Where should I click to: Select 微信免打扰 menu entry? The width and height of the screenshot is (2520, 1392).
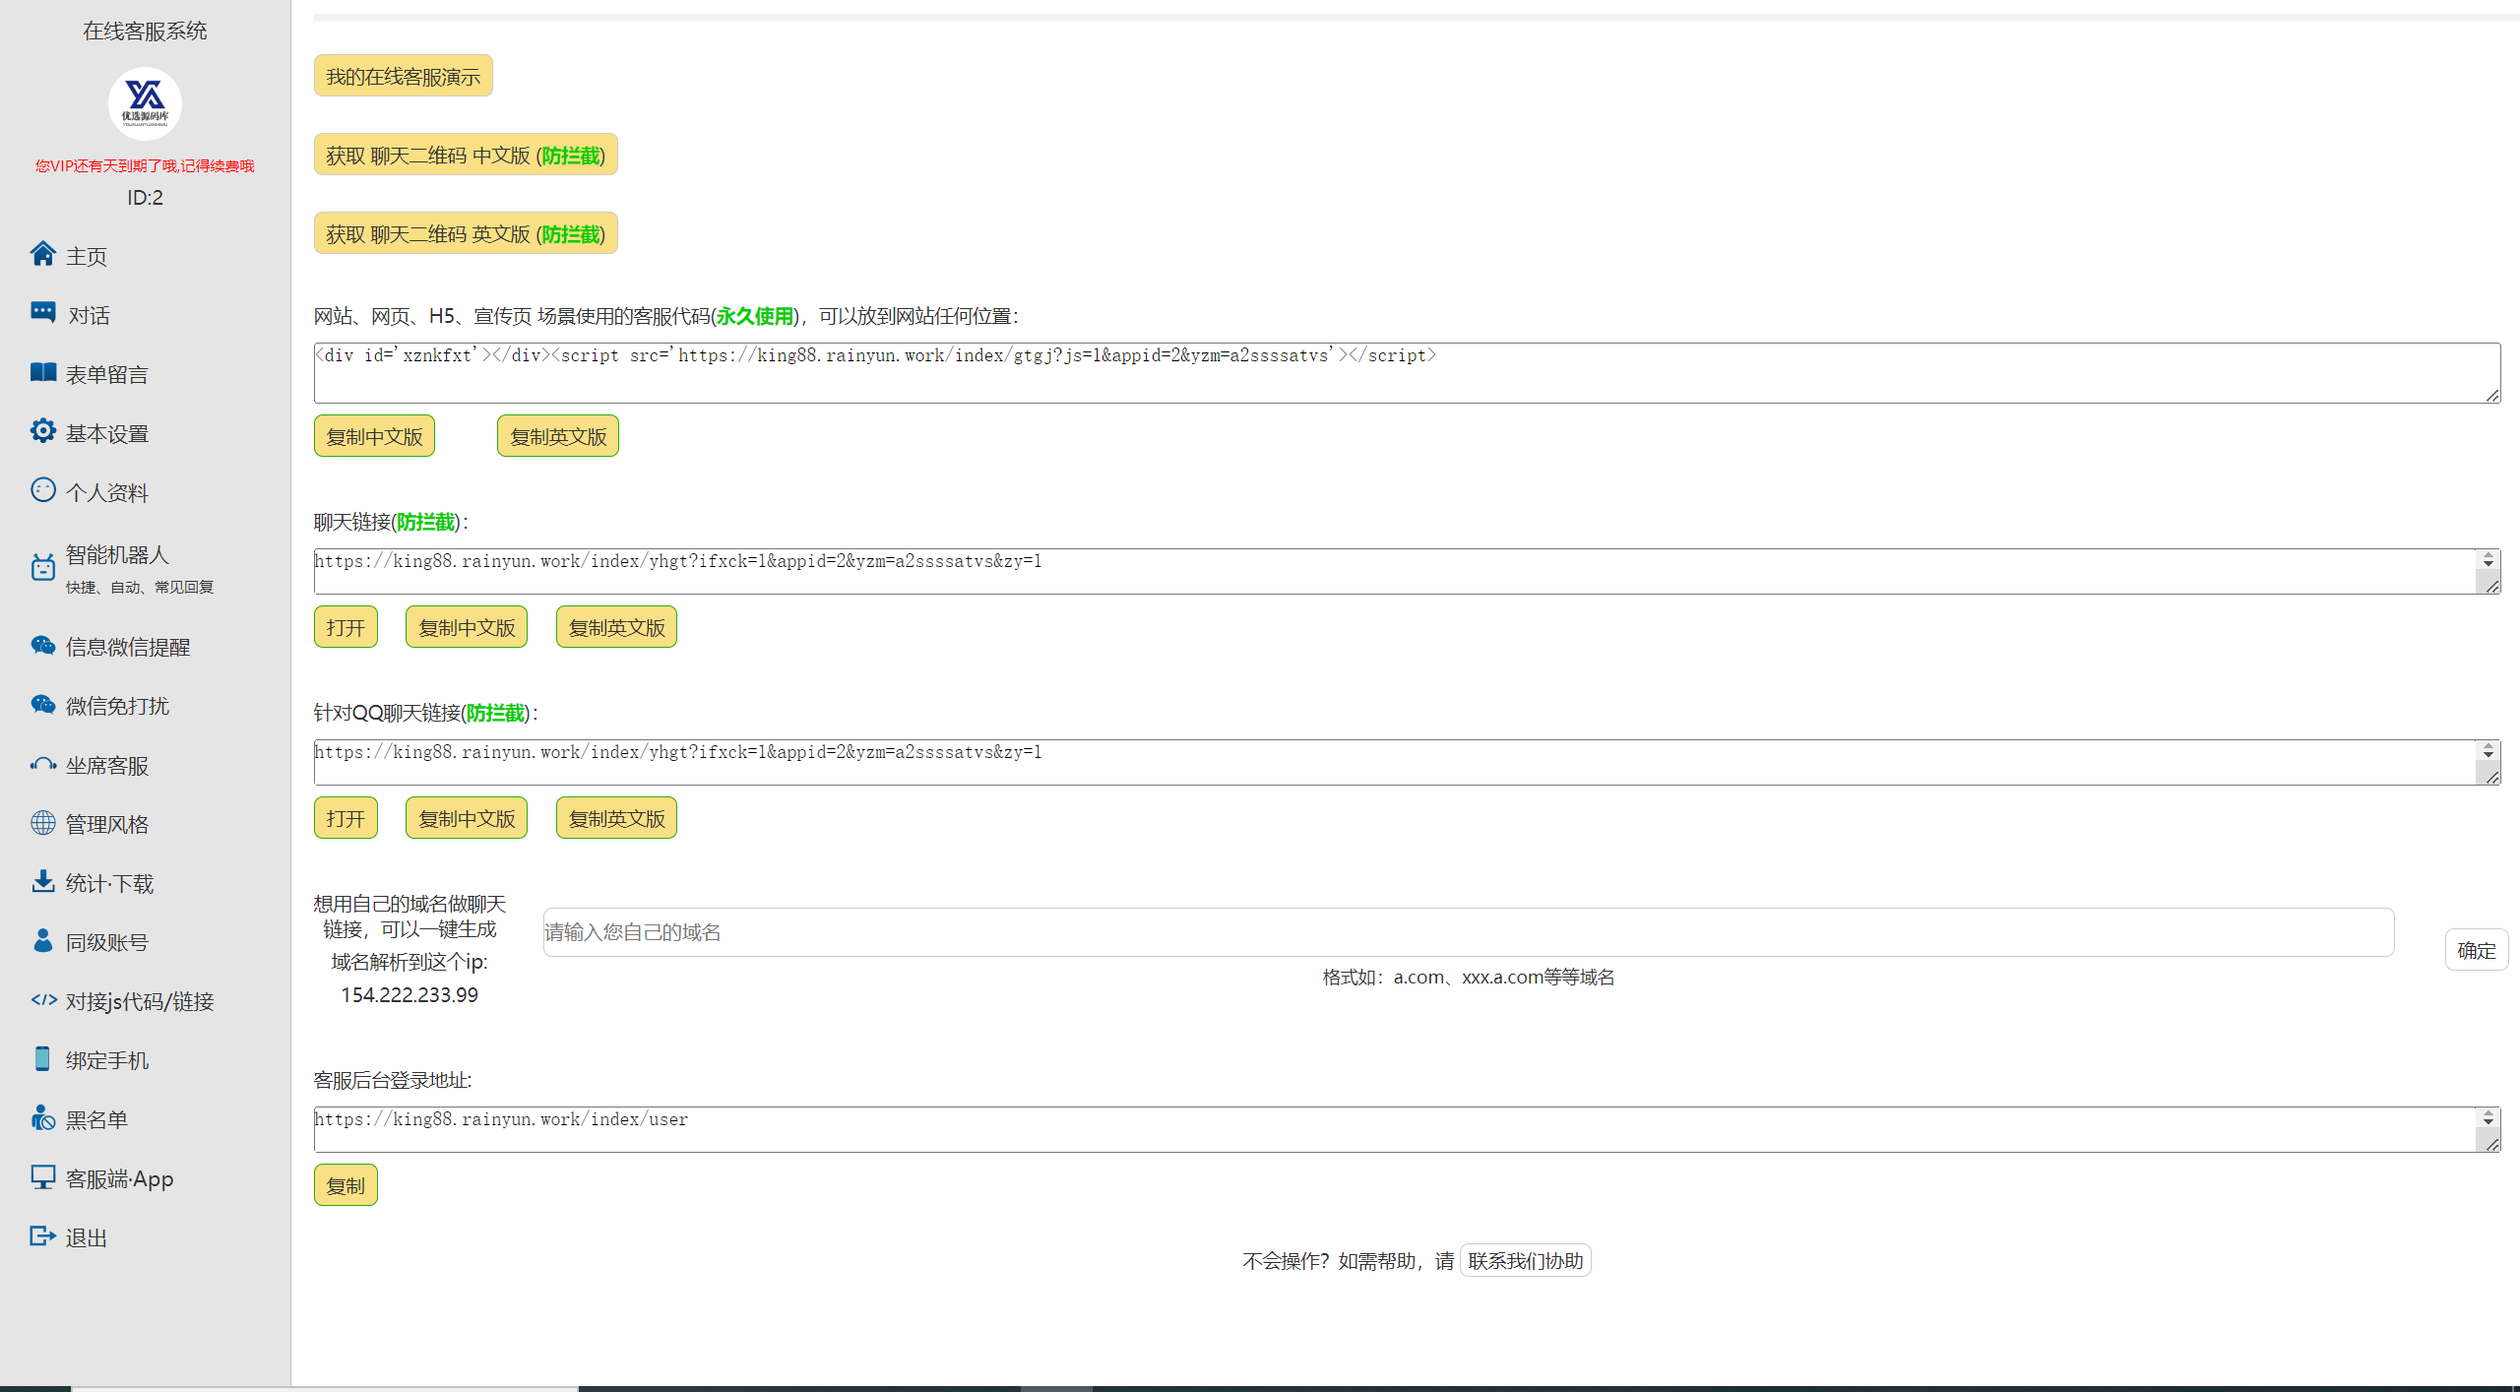(118, 706)
